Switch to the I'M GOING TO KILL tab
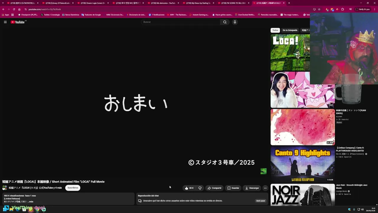This screenshot has height=213, width=378. (234, 3)
